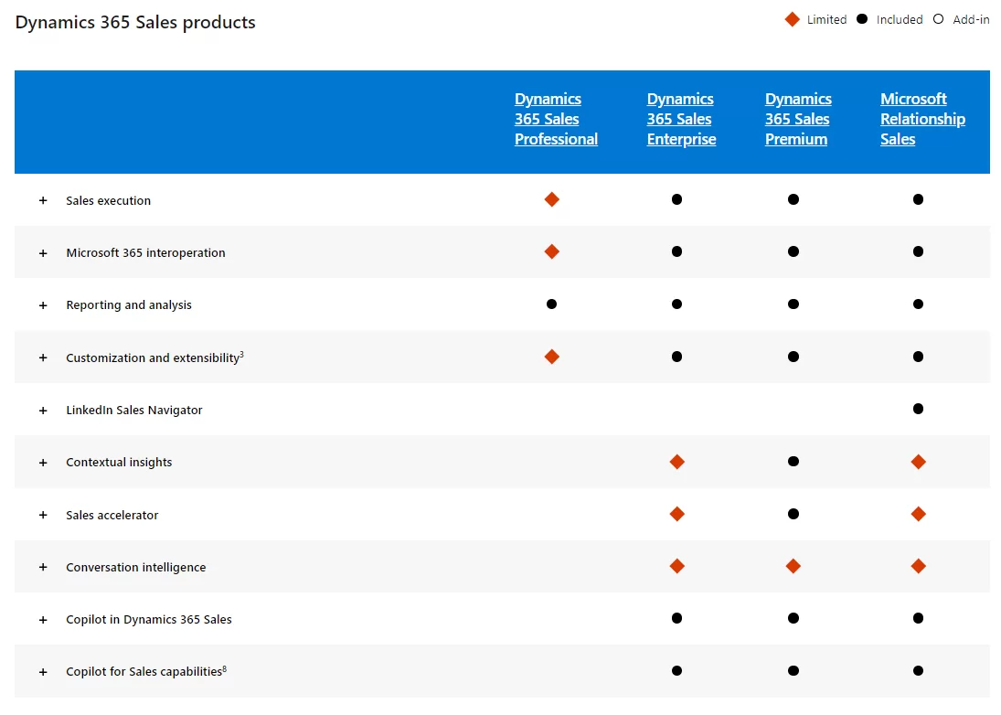The image size is (1001, 715).
Task: Expand the Sales execution row
Action: [42, 199]
